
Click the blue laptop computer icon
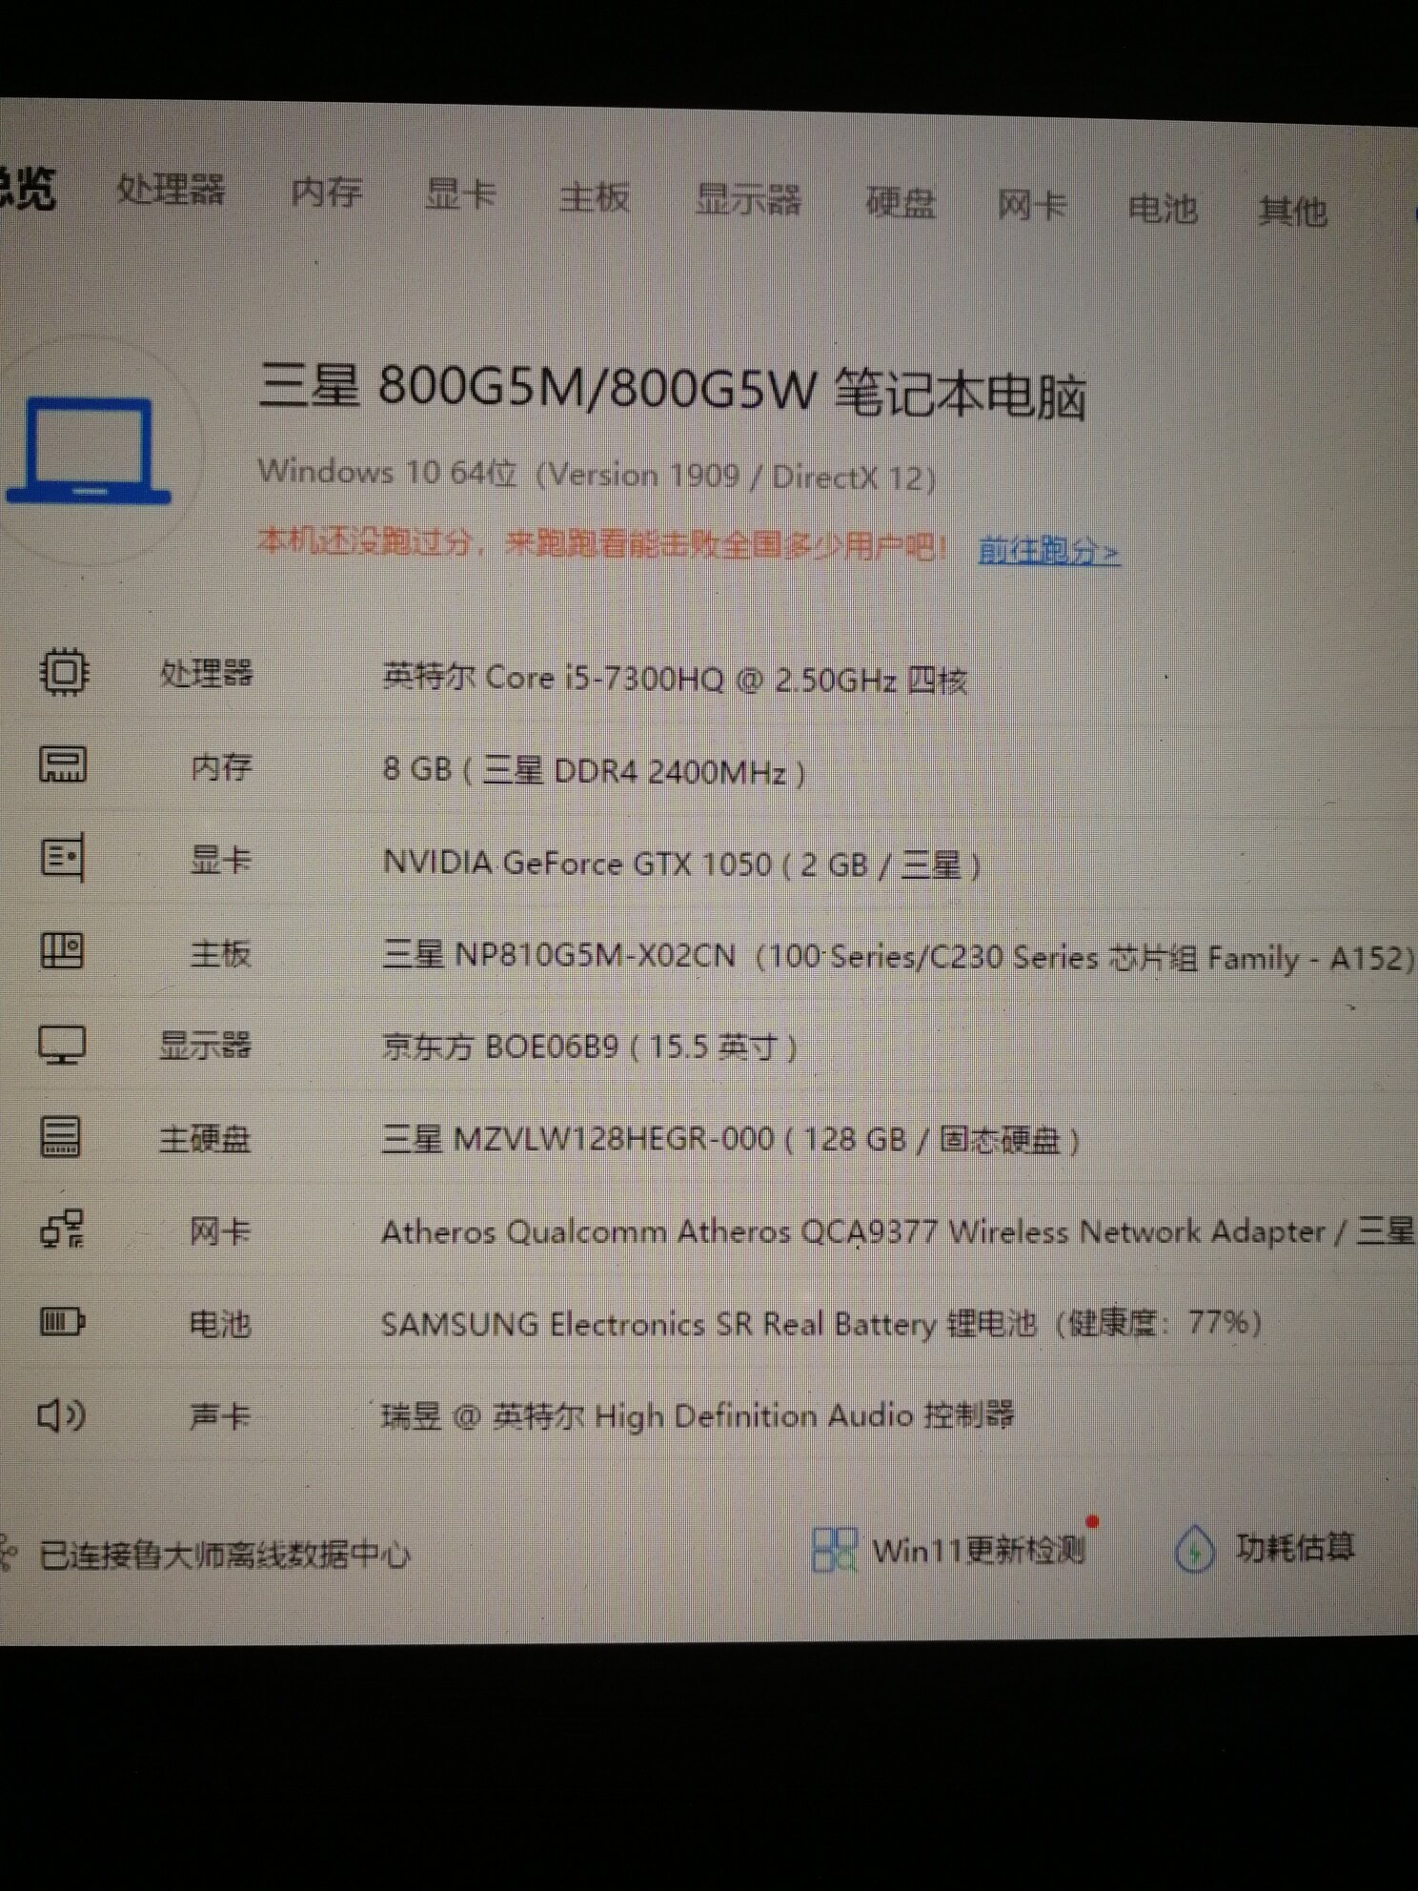tap(89, 452)
